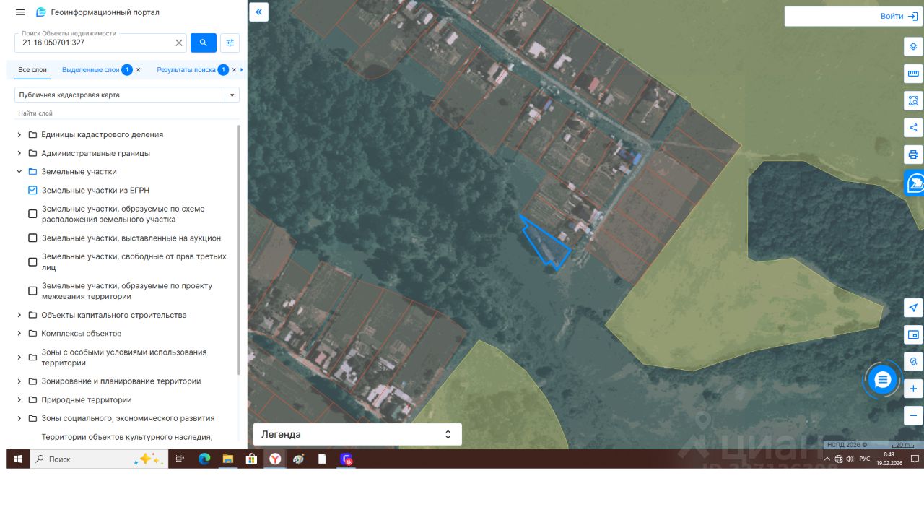This screenshot has height=520, width=924.
Task: Zoom in on the map
Action: pyautogui.click(x=913, y=389)
